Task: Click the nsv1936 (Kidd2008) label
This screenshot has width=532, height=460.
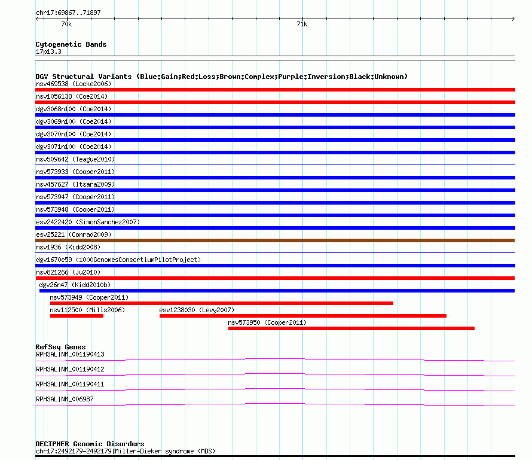Action: 68,247
